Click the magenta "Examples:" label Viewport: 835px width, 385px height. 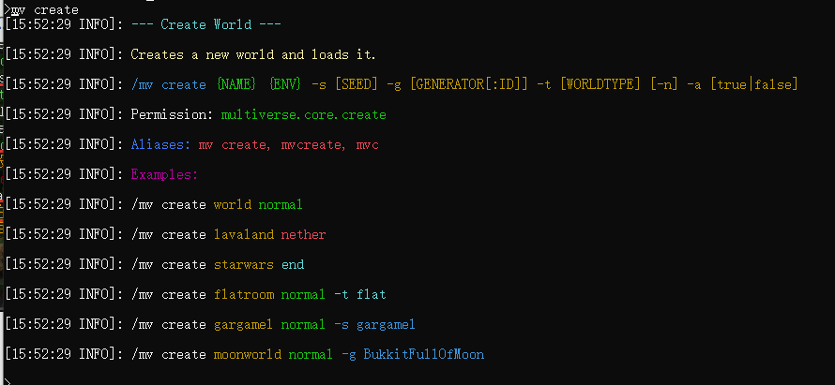[164, 175]
